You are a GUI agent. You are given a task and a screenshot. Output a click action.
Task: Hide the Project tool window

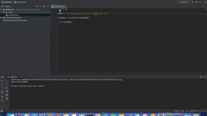[48, 6]
